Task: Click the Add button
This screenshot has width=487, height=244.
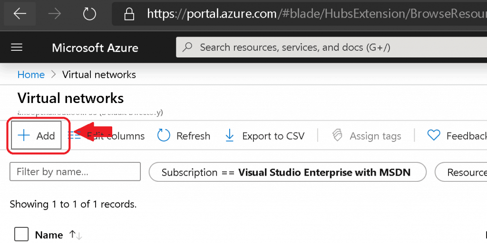Action: 36,135
